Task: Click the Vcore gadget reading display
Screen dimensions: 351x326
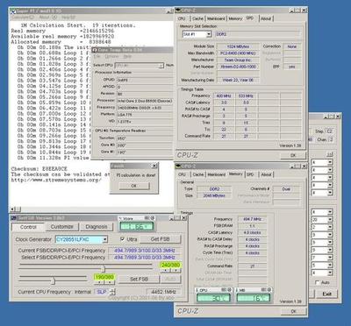Action: point(136,226)
